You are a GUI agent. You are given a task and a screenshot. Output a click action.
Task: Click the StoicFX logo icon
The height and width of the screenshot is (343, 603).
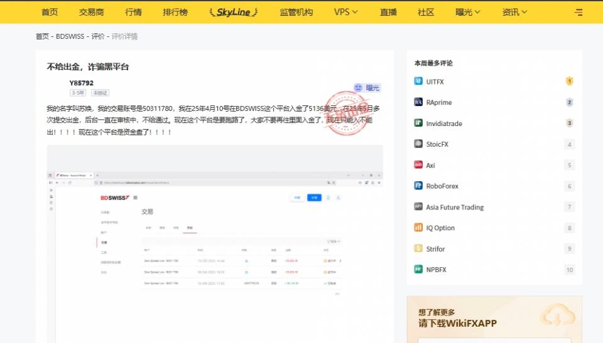[x=418, y=144]
